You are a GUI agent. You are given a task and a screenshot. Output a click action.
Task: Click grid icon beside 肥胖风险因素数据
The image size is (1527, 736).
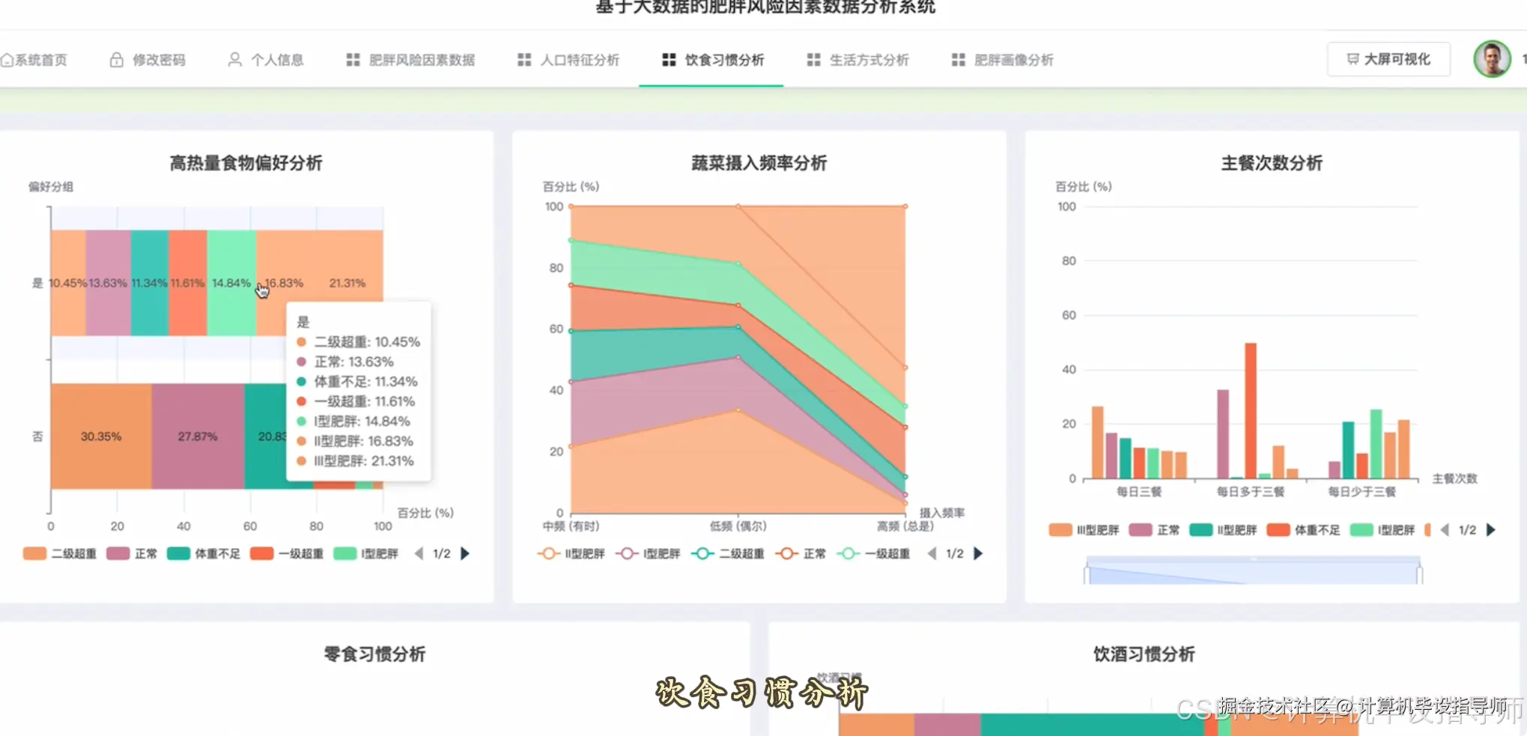[353, 60]
